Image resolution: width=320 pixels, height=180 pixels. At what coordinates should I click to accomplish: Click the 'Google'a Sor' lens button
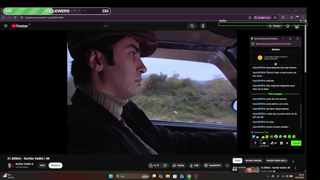(262, 17)
